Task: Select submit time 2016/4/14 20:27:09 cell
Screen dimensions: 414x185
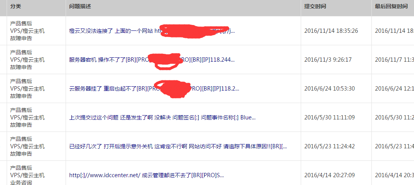Action: [330, 175]
